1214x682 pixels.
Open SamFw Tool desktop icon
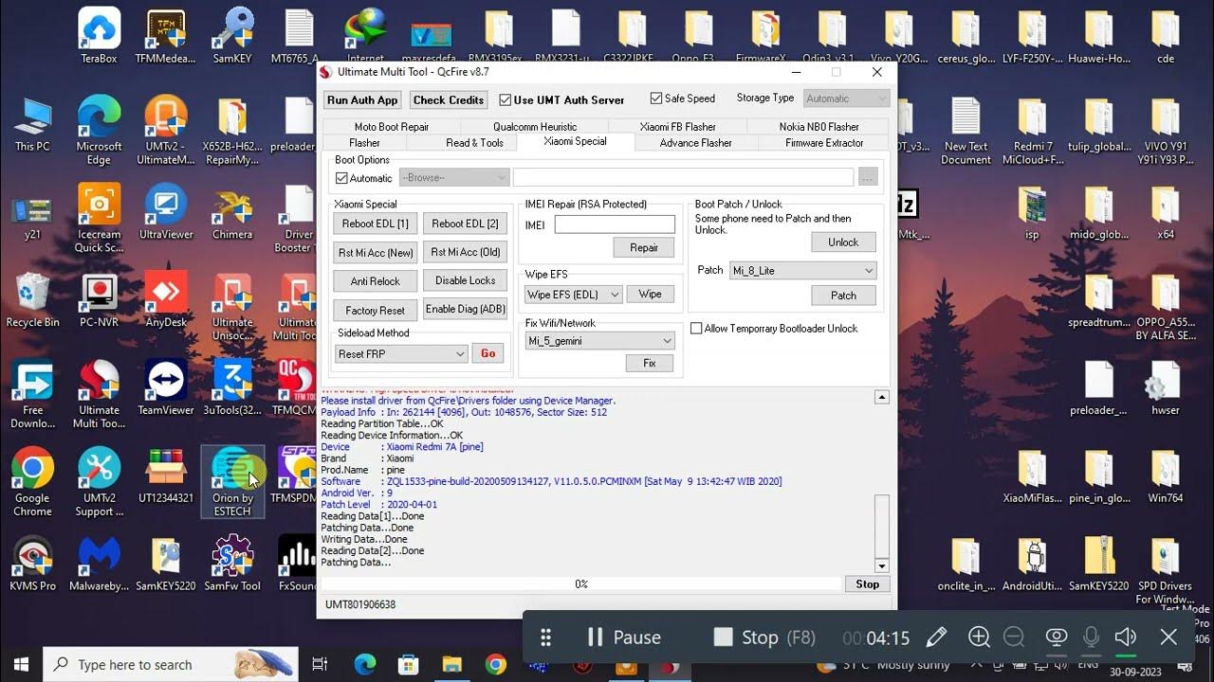coord(232,565)
